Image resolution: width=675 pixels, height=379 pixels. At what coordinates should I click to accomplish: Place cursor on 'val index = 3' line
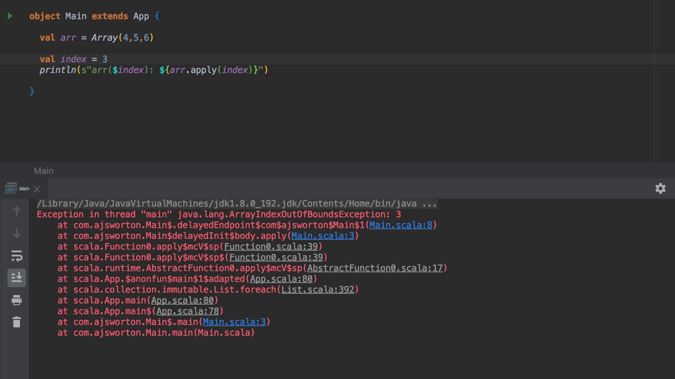tap(73, 59)
